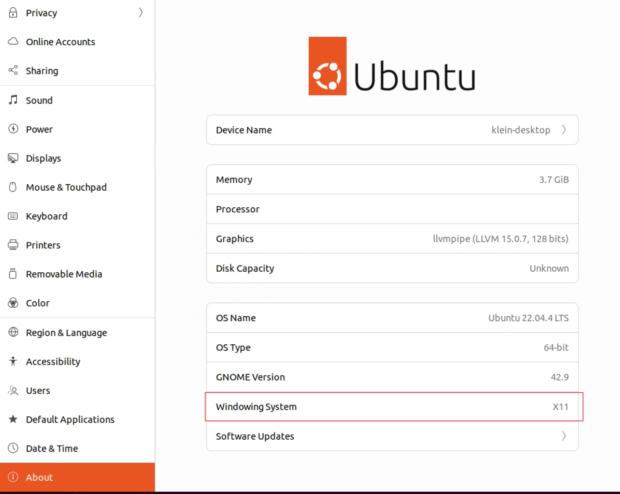Click the llvmpipe Graphics value
The height and width of the screenshot is (494, 620).
(x=501, y=238)
